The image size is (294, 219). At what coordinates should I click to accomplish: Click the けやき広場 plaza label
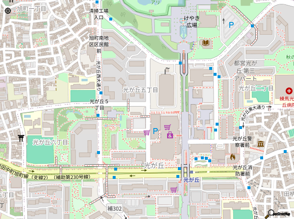pos(191,22)
